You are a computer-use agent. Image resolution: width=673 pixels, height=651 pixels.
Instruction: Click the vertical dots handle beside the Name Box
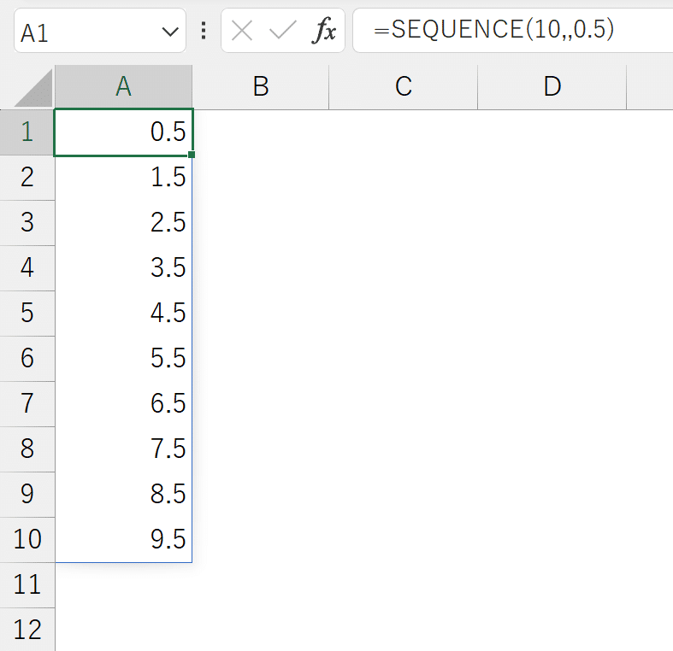204,31
